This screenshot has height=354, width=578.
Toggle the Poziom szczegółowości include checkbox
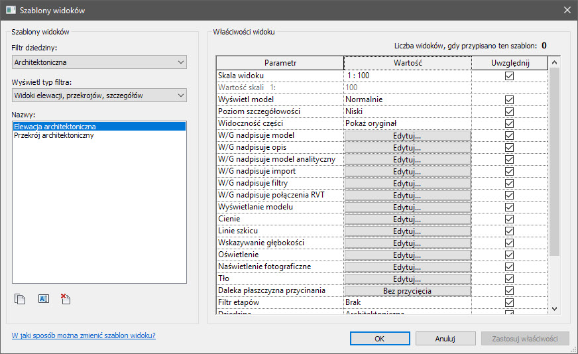tap(509, 112)
